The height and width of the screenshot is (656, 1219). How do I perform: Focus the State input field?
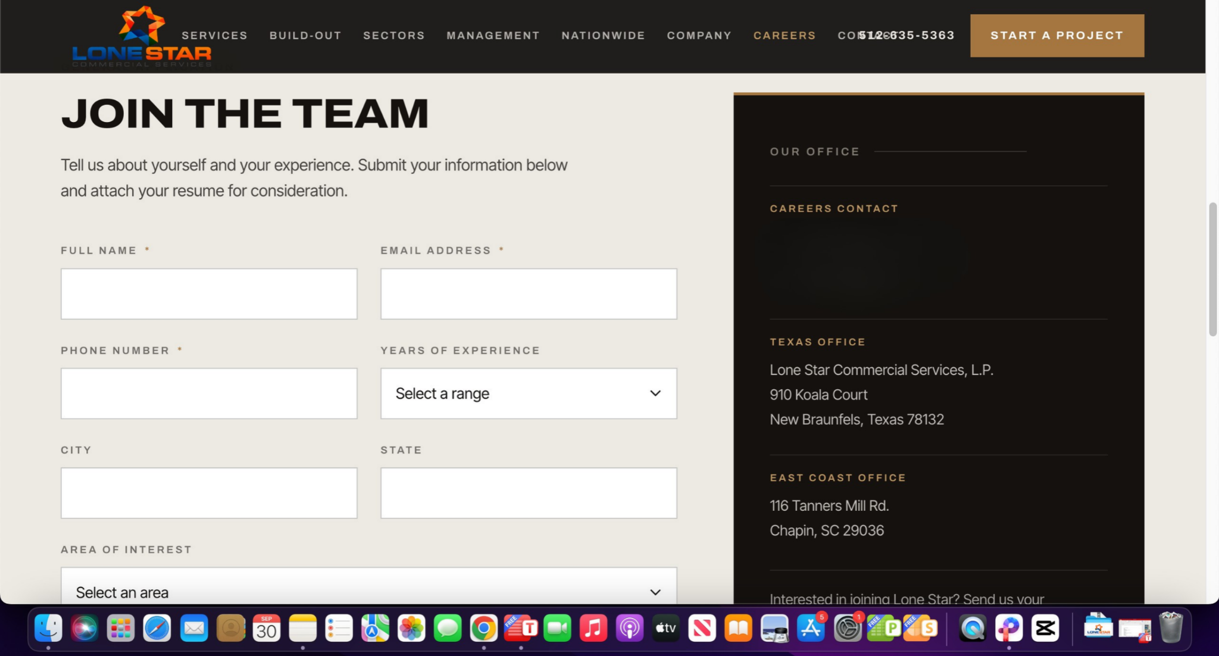[529, 493]
